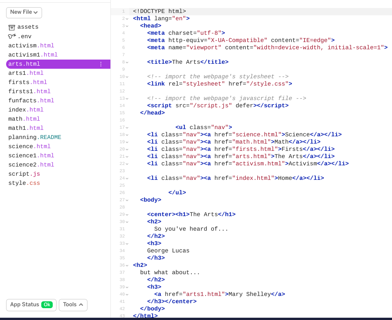Open firsts1.html in the file list

click(x=29, y=91)
